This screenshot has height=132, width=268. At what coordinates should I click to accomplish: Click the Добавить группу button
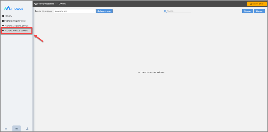tap(104, 11)
